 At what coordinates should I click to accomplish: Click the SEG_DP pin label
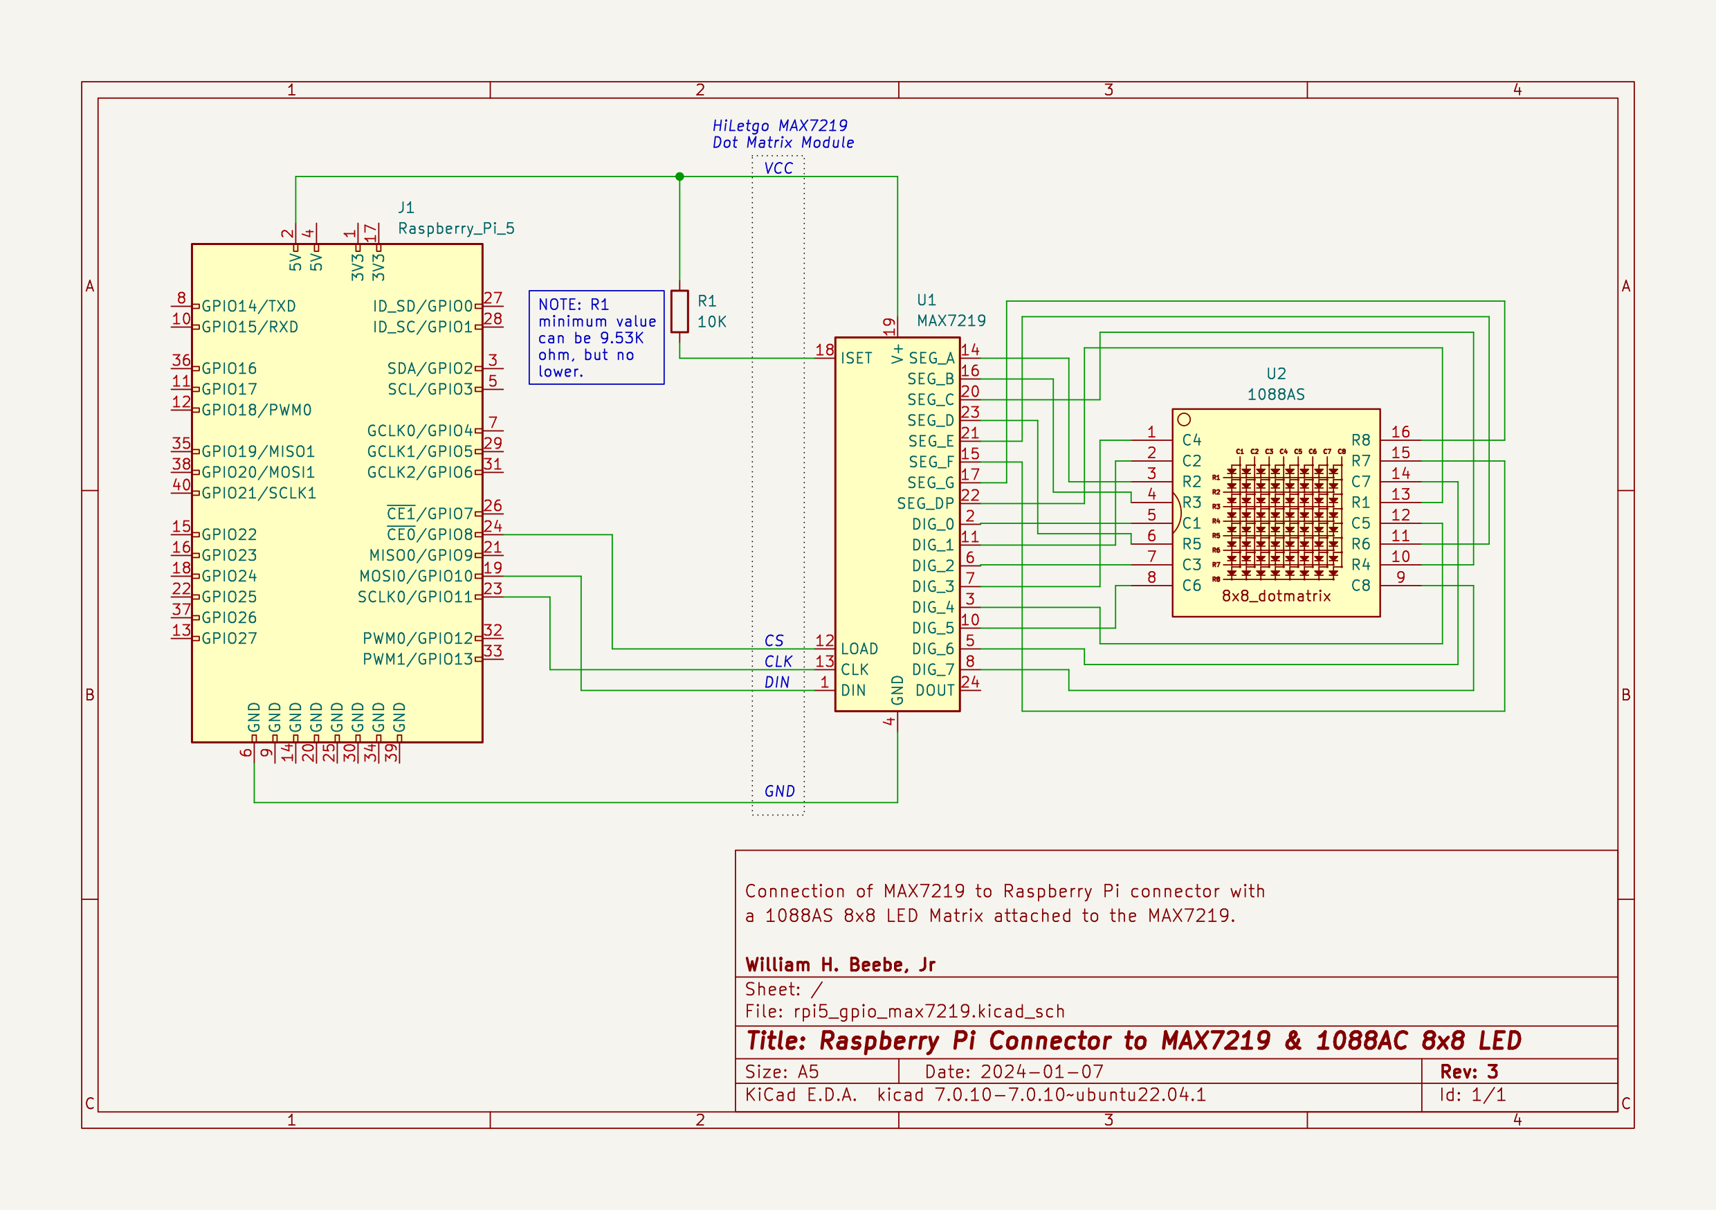[925, 503]
